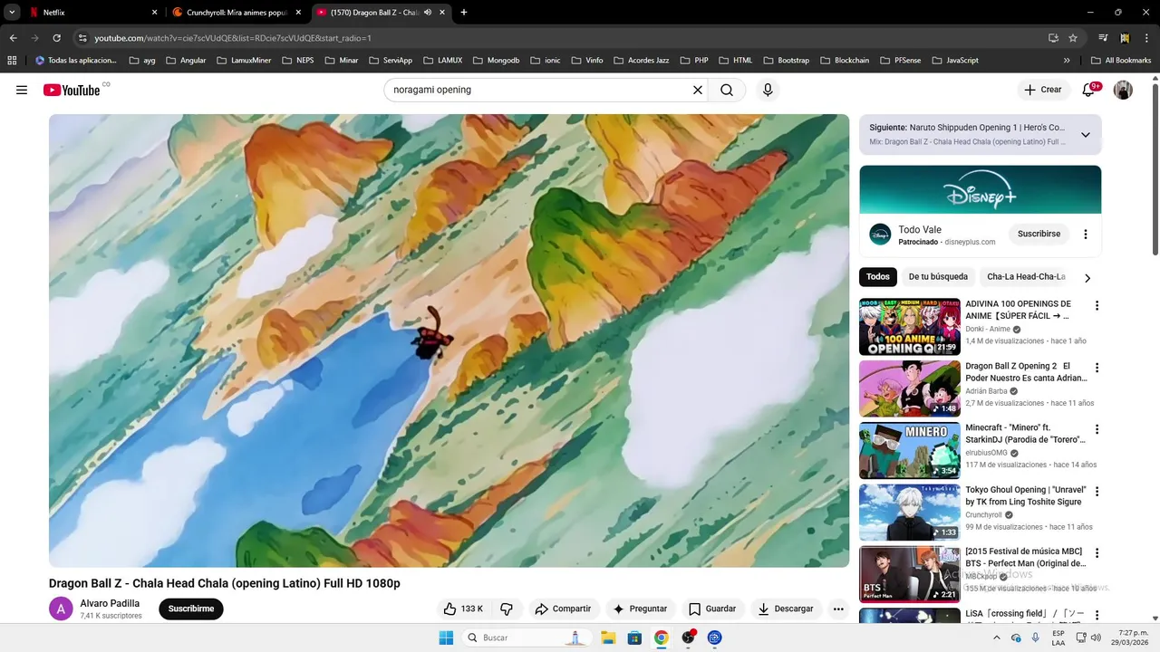Open the YouTube hamburger guide menu

click(22, 90)
